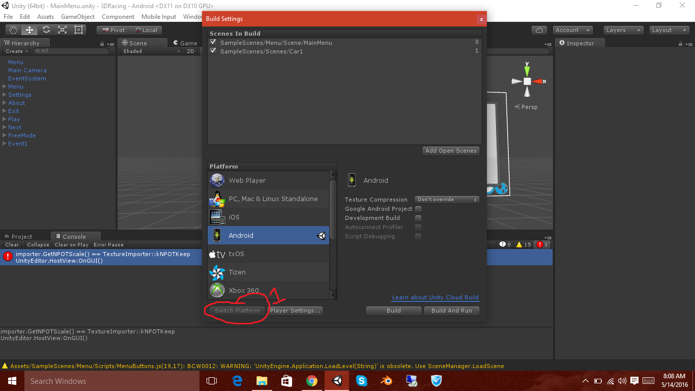Select the Hand tool in Unity toolbar
The width and height of the screenshot is (695, 391).
click(x=14, y=30)
